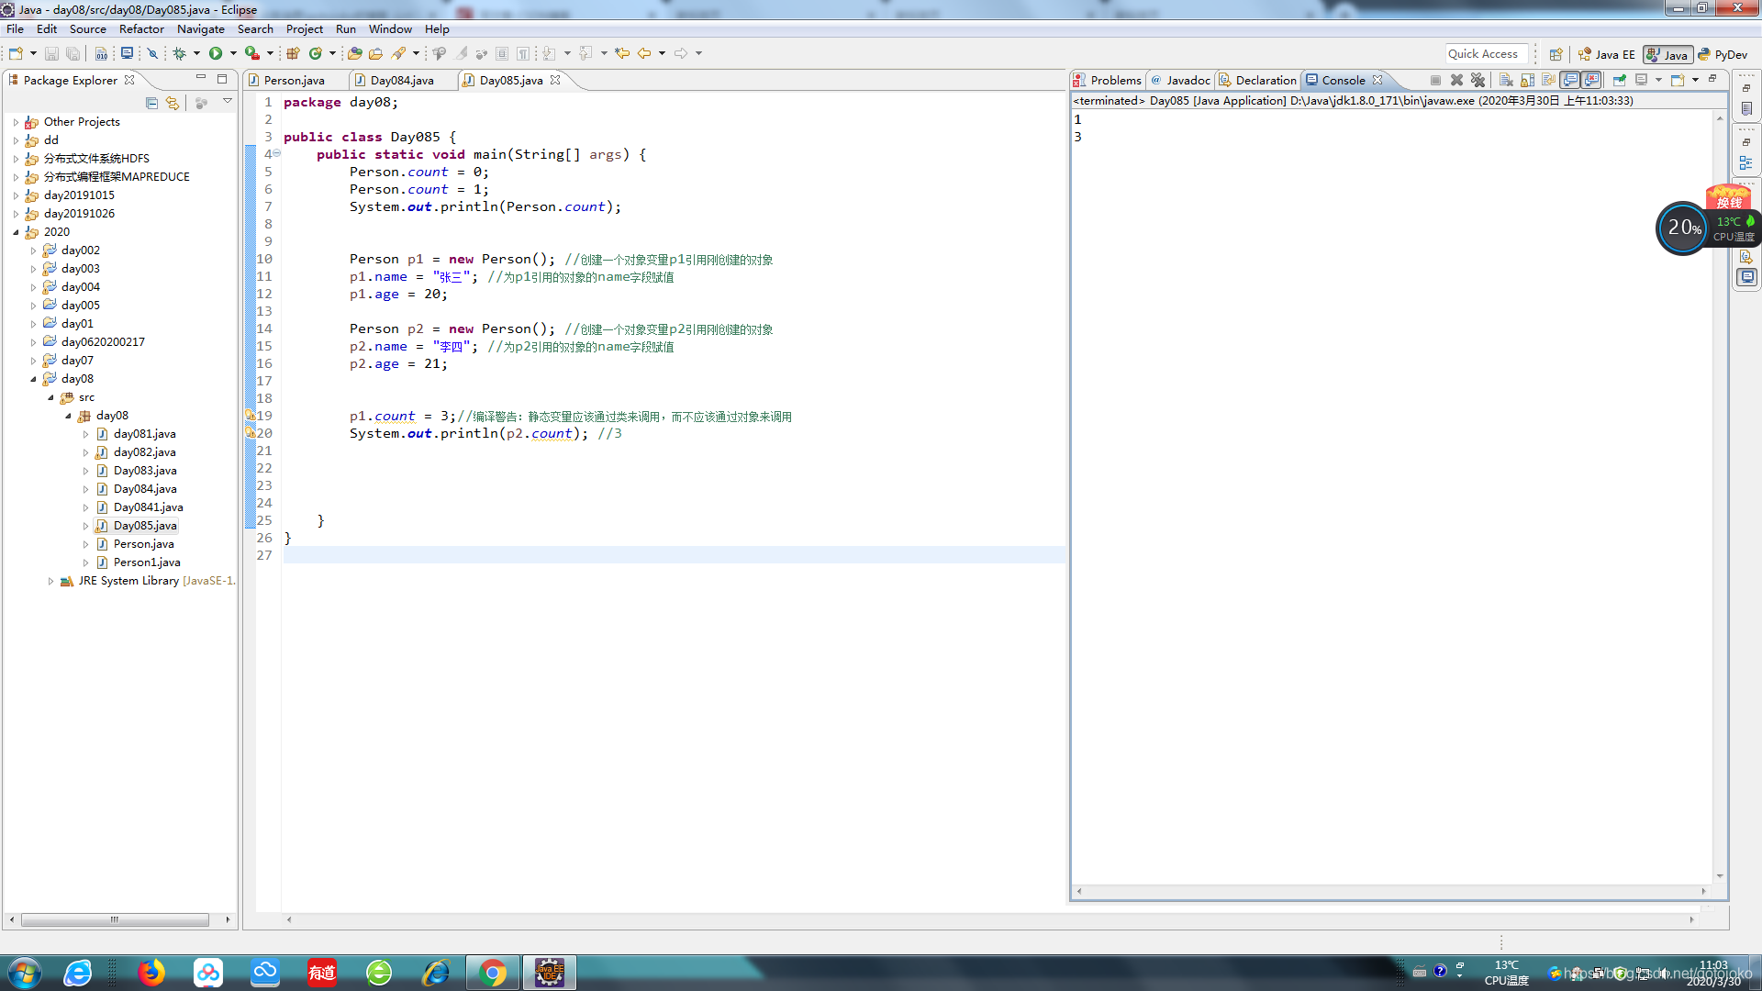Open Chrome from the Windows taskbar
This screenshot has width=1762, height=991.
pyautogui.click(x=493, y=973)
